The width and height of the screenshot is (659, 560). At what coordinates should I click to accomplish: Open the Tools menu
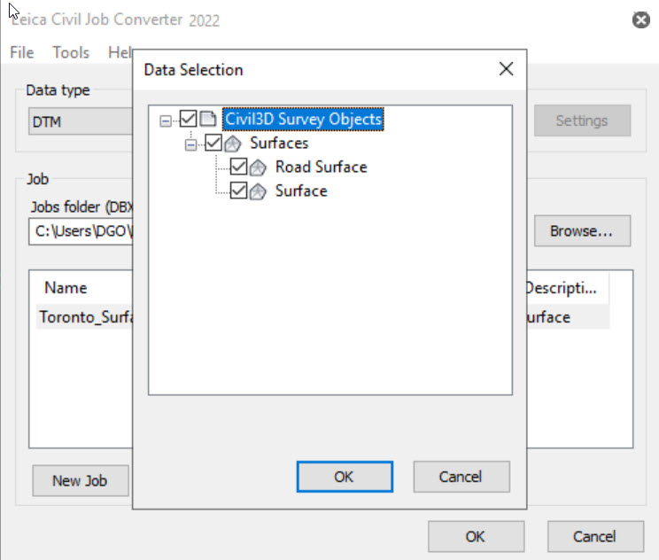[x=71, y=52]
